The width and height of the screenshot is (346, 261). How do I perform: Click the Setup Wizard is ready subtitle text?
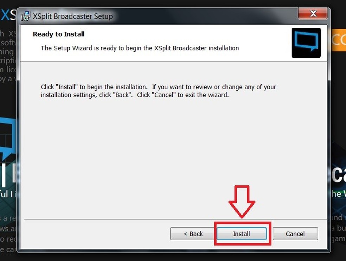[x=140, y=48]
